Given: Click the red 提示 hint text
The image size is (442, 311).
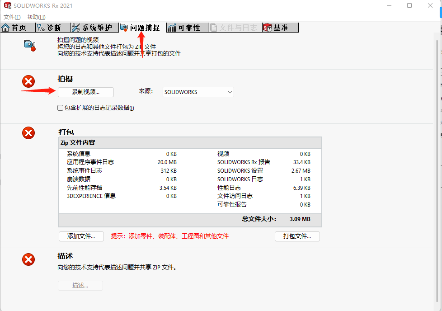Looking at the screenshot, I should click(169, 236).
